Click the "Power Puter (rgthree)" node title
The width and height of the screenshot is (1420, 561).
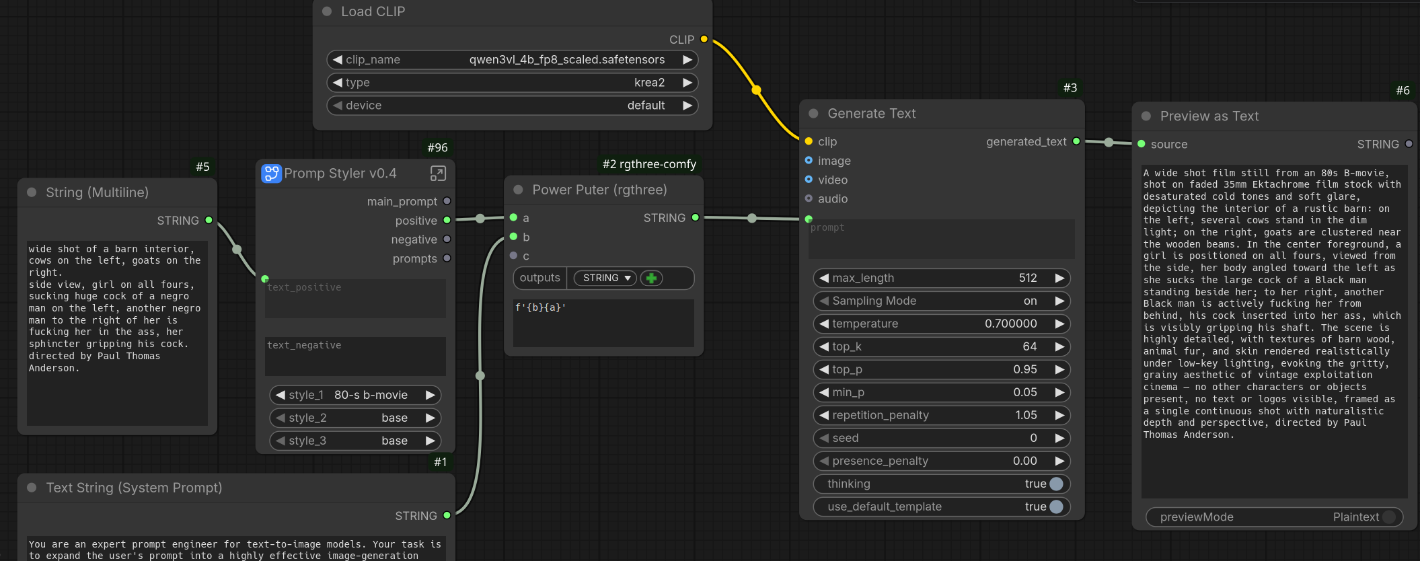click(x=599, y=190)
